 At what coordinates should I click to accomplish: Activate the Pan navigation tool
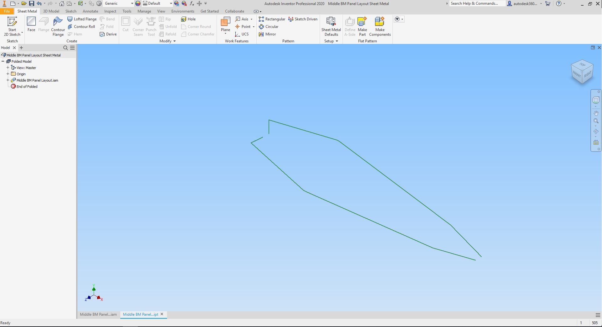pos(596,113)
